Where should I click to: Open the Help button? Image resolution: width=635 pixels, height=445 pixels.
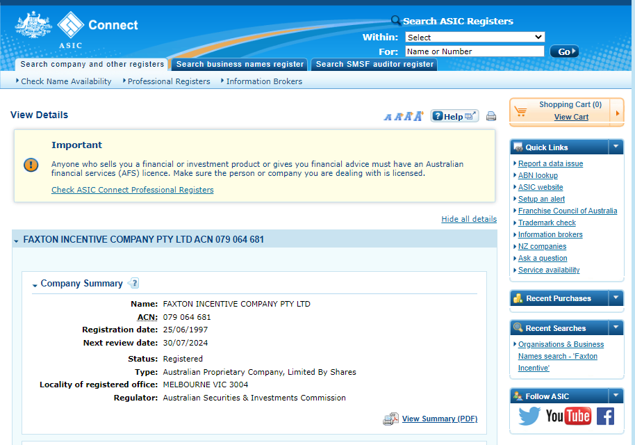click(454, 116)
